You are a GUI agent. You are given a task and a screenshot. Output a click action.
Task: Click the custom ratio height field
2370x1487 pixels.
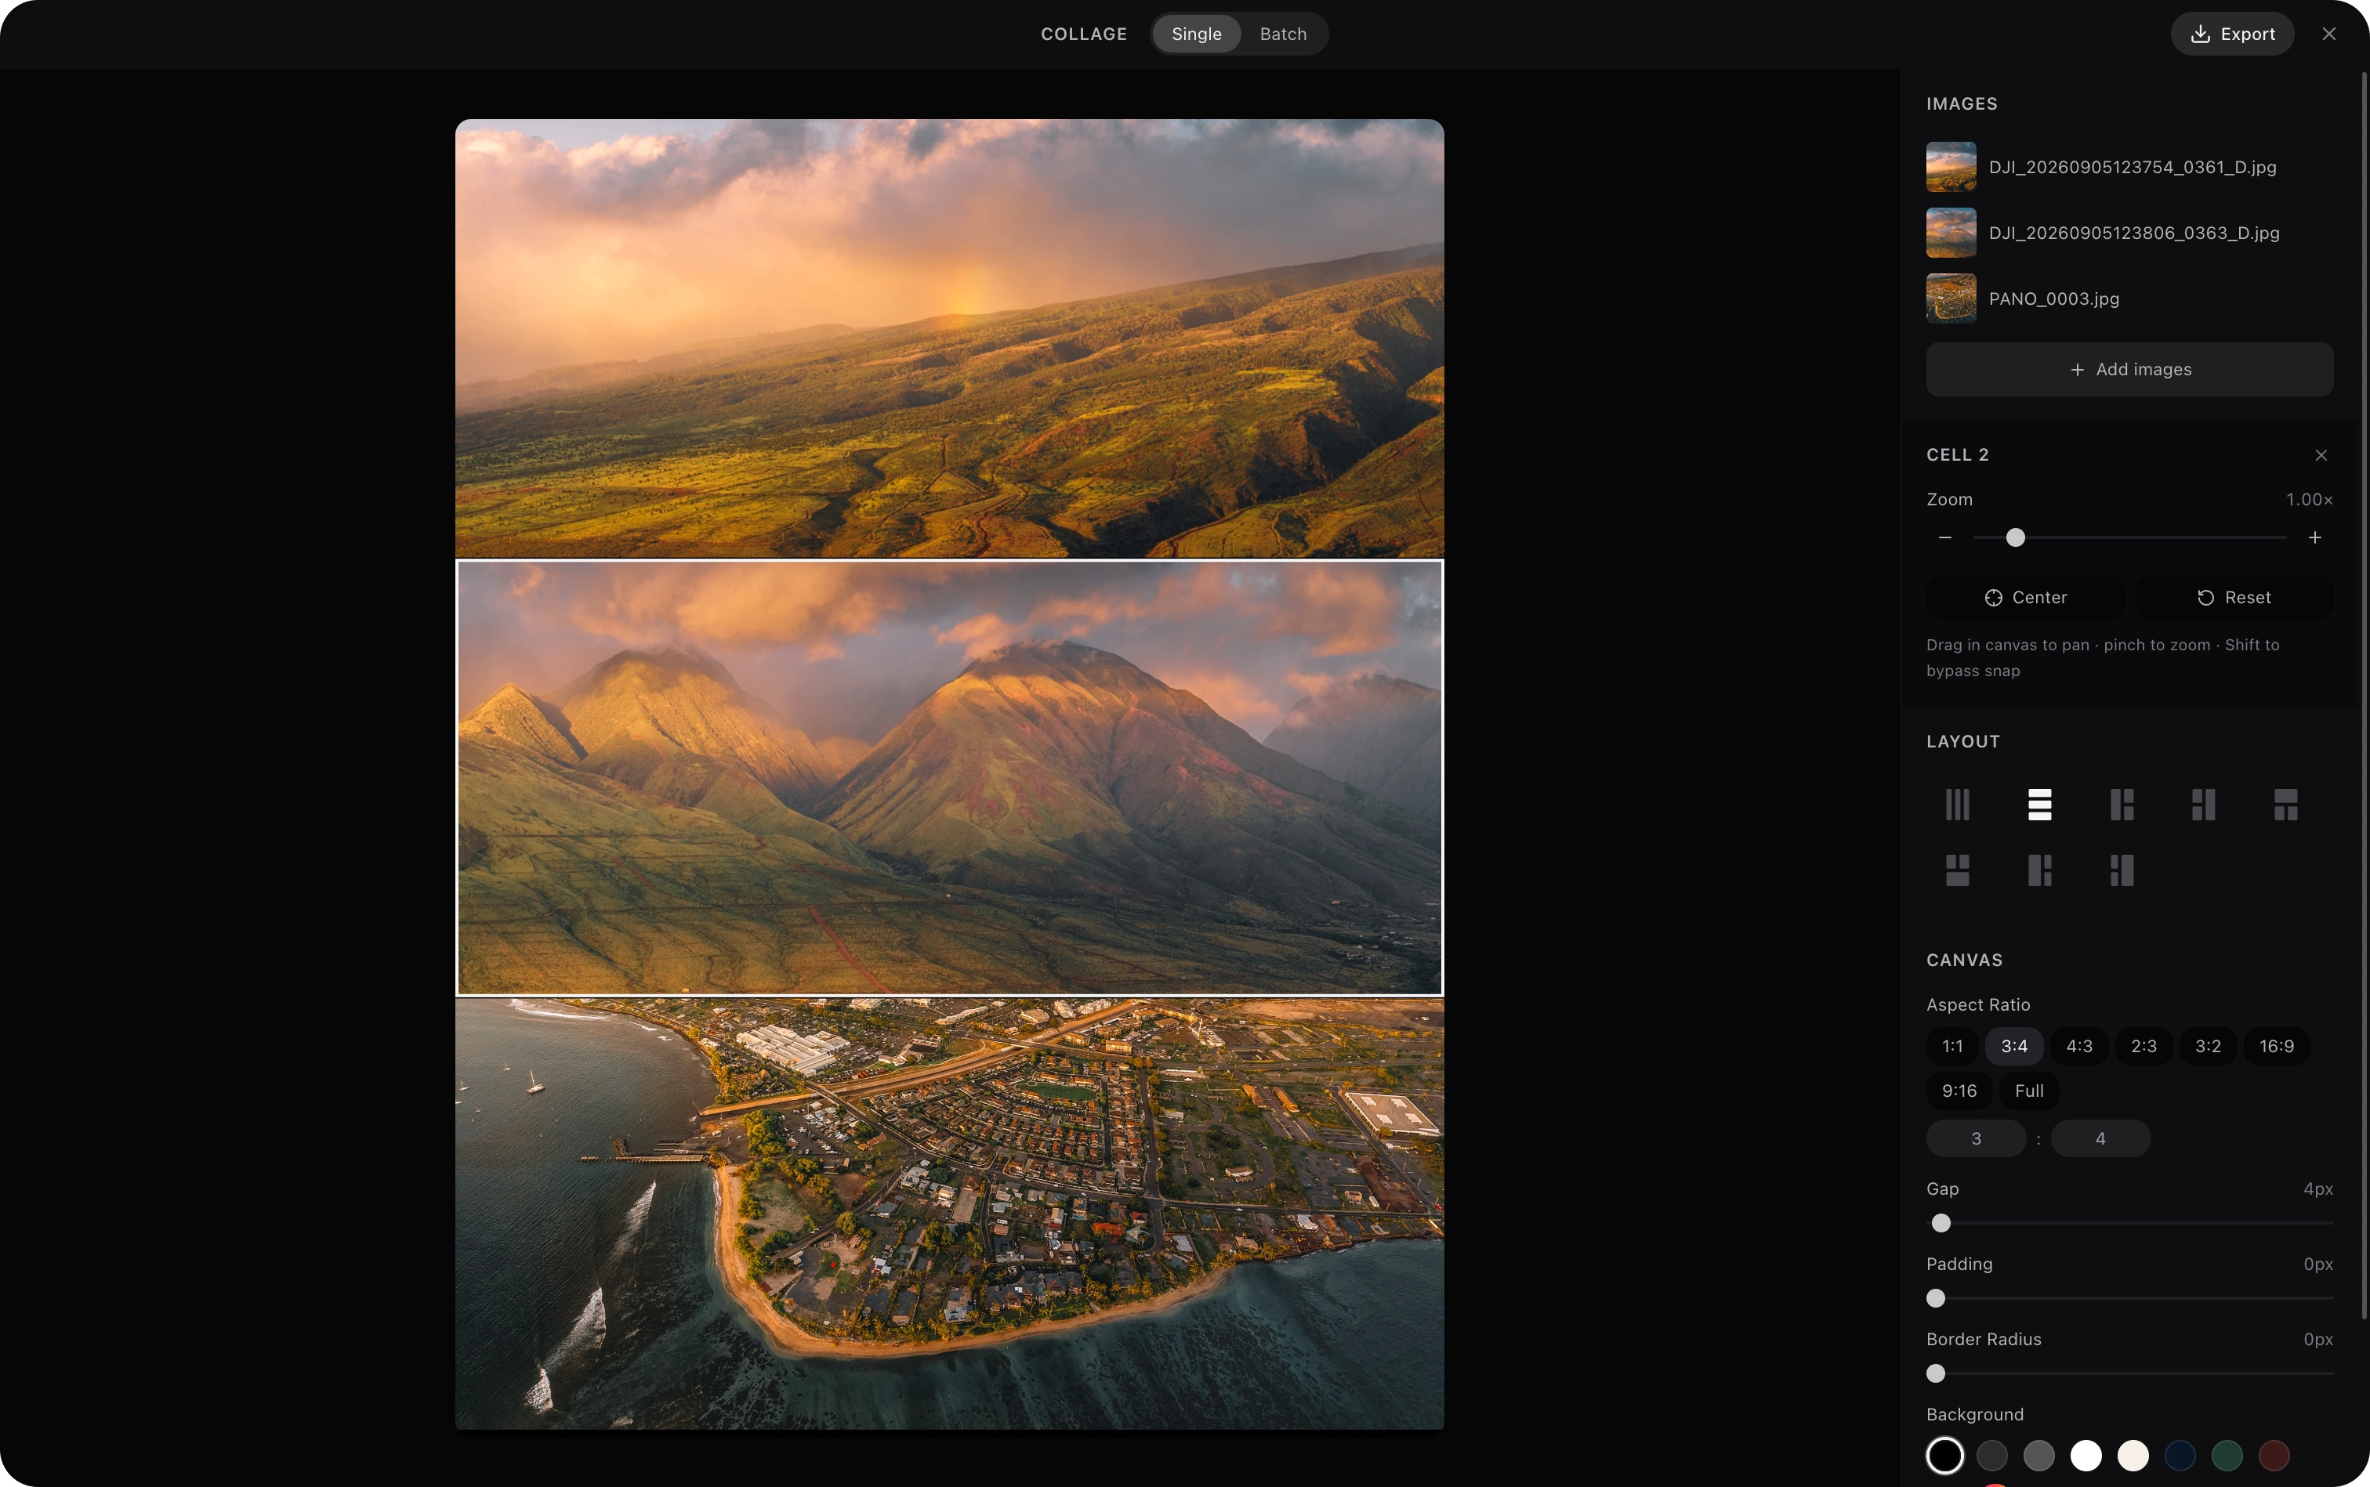[x=2100, y=1139]
